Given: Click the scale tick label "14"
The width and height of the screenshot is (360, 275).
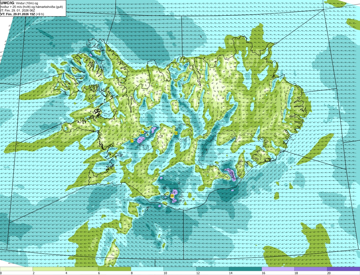Looking at the screenshot, I should pos(231,273).
